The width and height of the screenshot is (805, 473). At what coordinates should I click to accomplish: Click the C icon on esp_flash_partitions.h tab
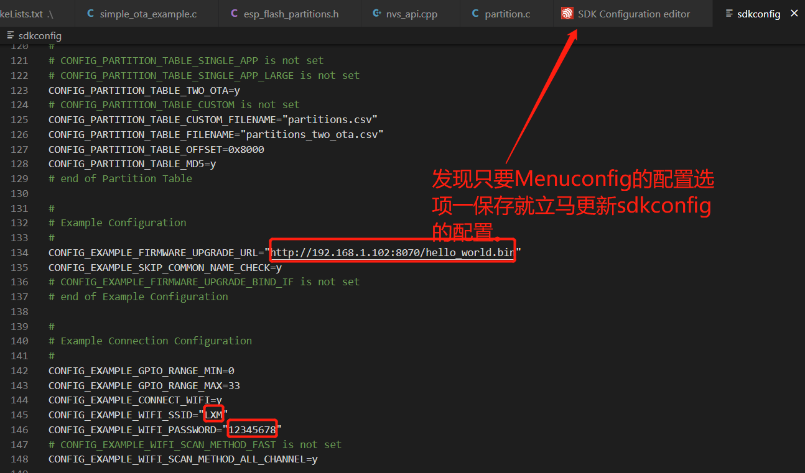click(x=235, y=13)
